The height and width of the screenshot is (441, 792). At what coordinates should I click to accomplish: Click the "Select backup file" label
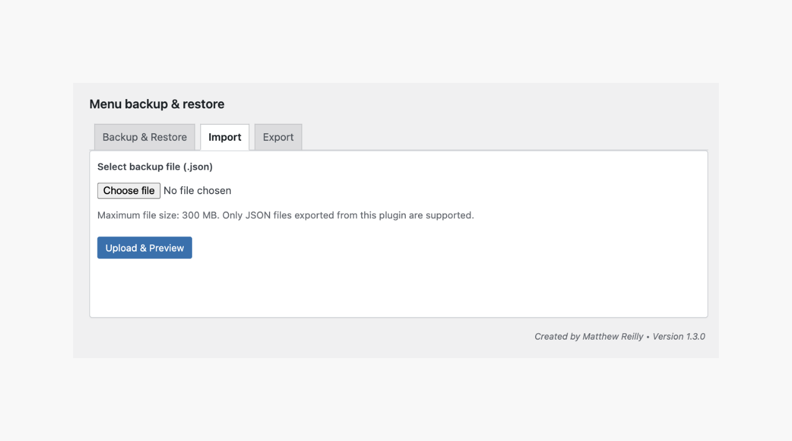[139, 167]
